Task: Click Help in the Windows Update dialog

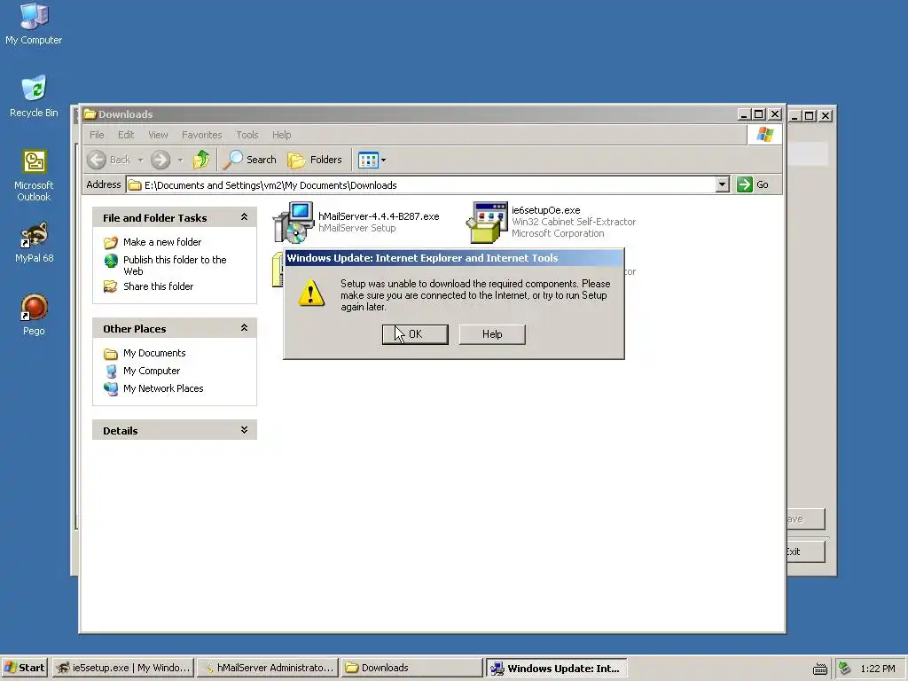Action: coord(492,334)
